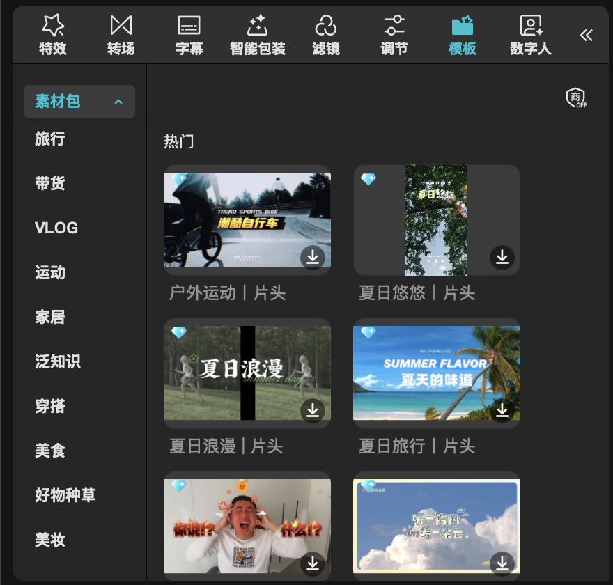Click VIP diamond badge on 夏日旅行 template

(x=368, y=332)
